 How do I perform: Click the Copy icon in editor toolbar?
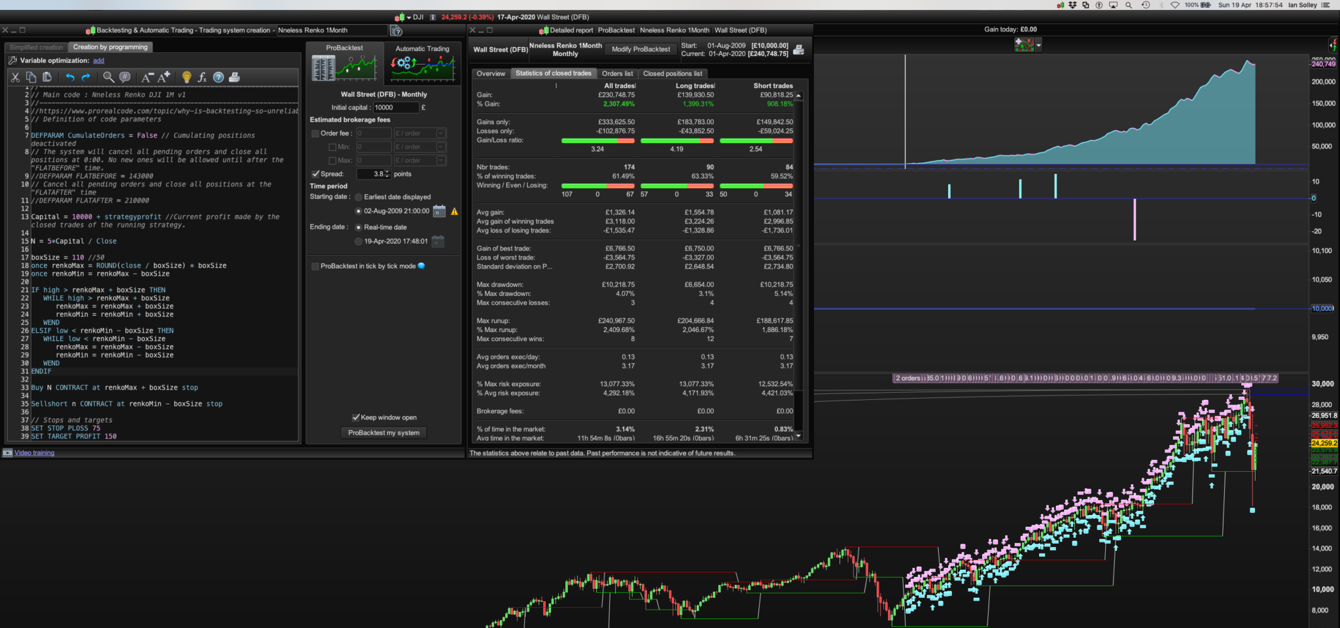coord(31,77)
